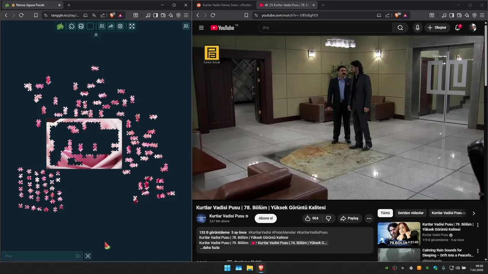The height and width of the screenshot is (274, 488).
Task: Send the chat message in Tanggle
Action: pyautogui.click(x=78, y=256)
